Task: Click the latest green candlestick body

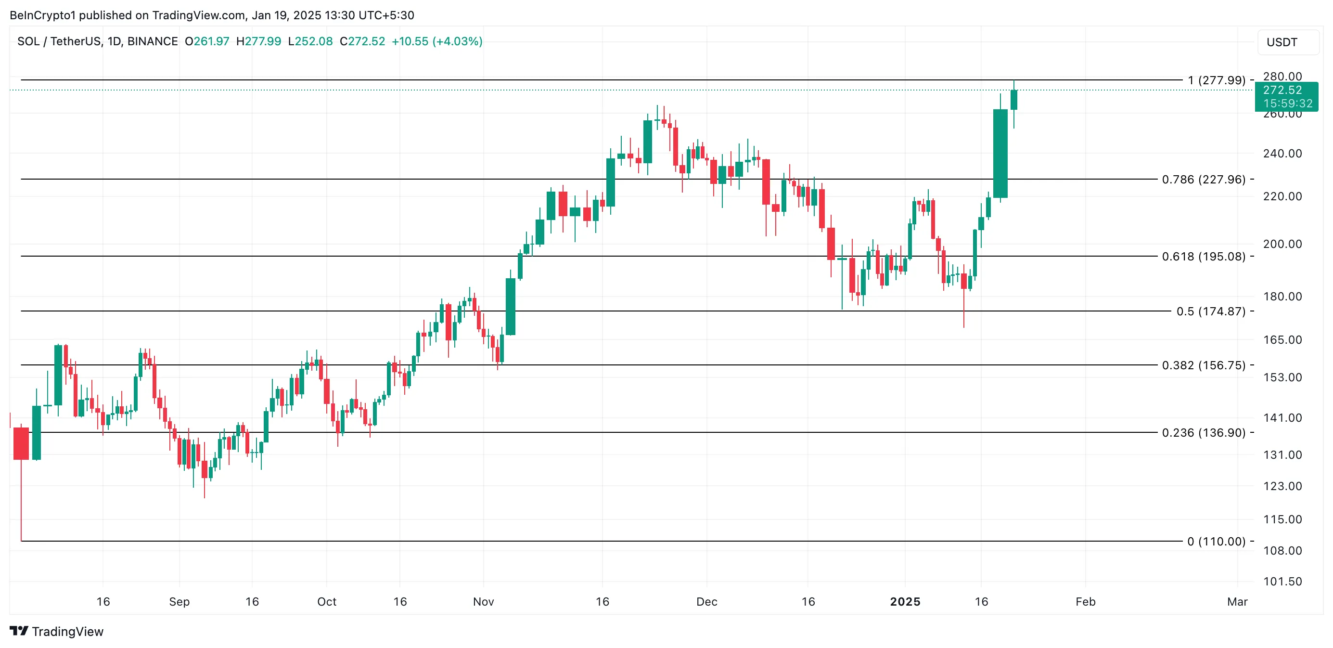Action: point(1014,100)
